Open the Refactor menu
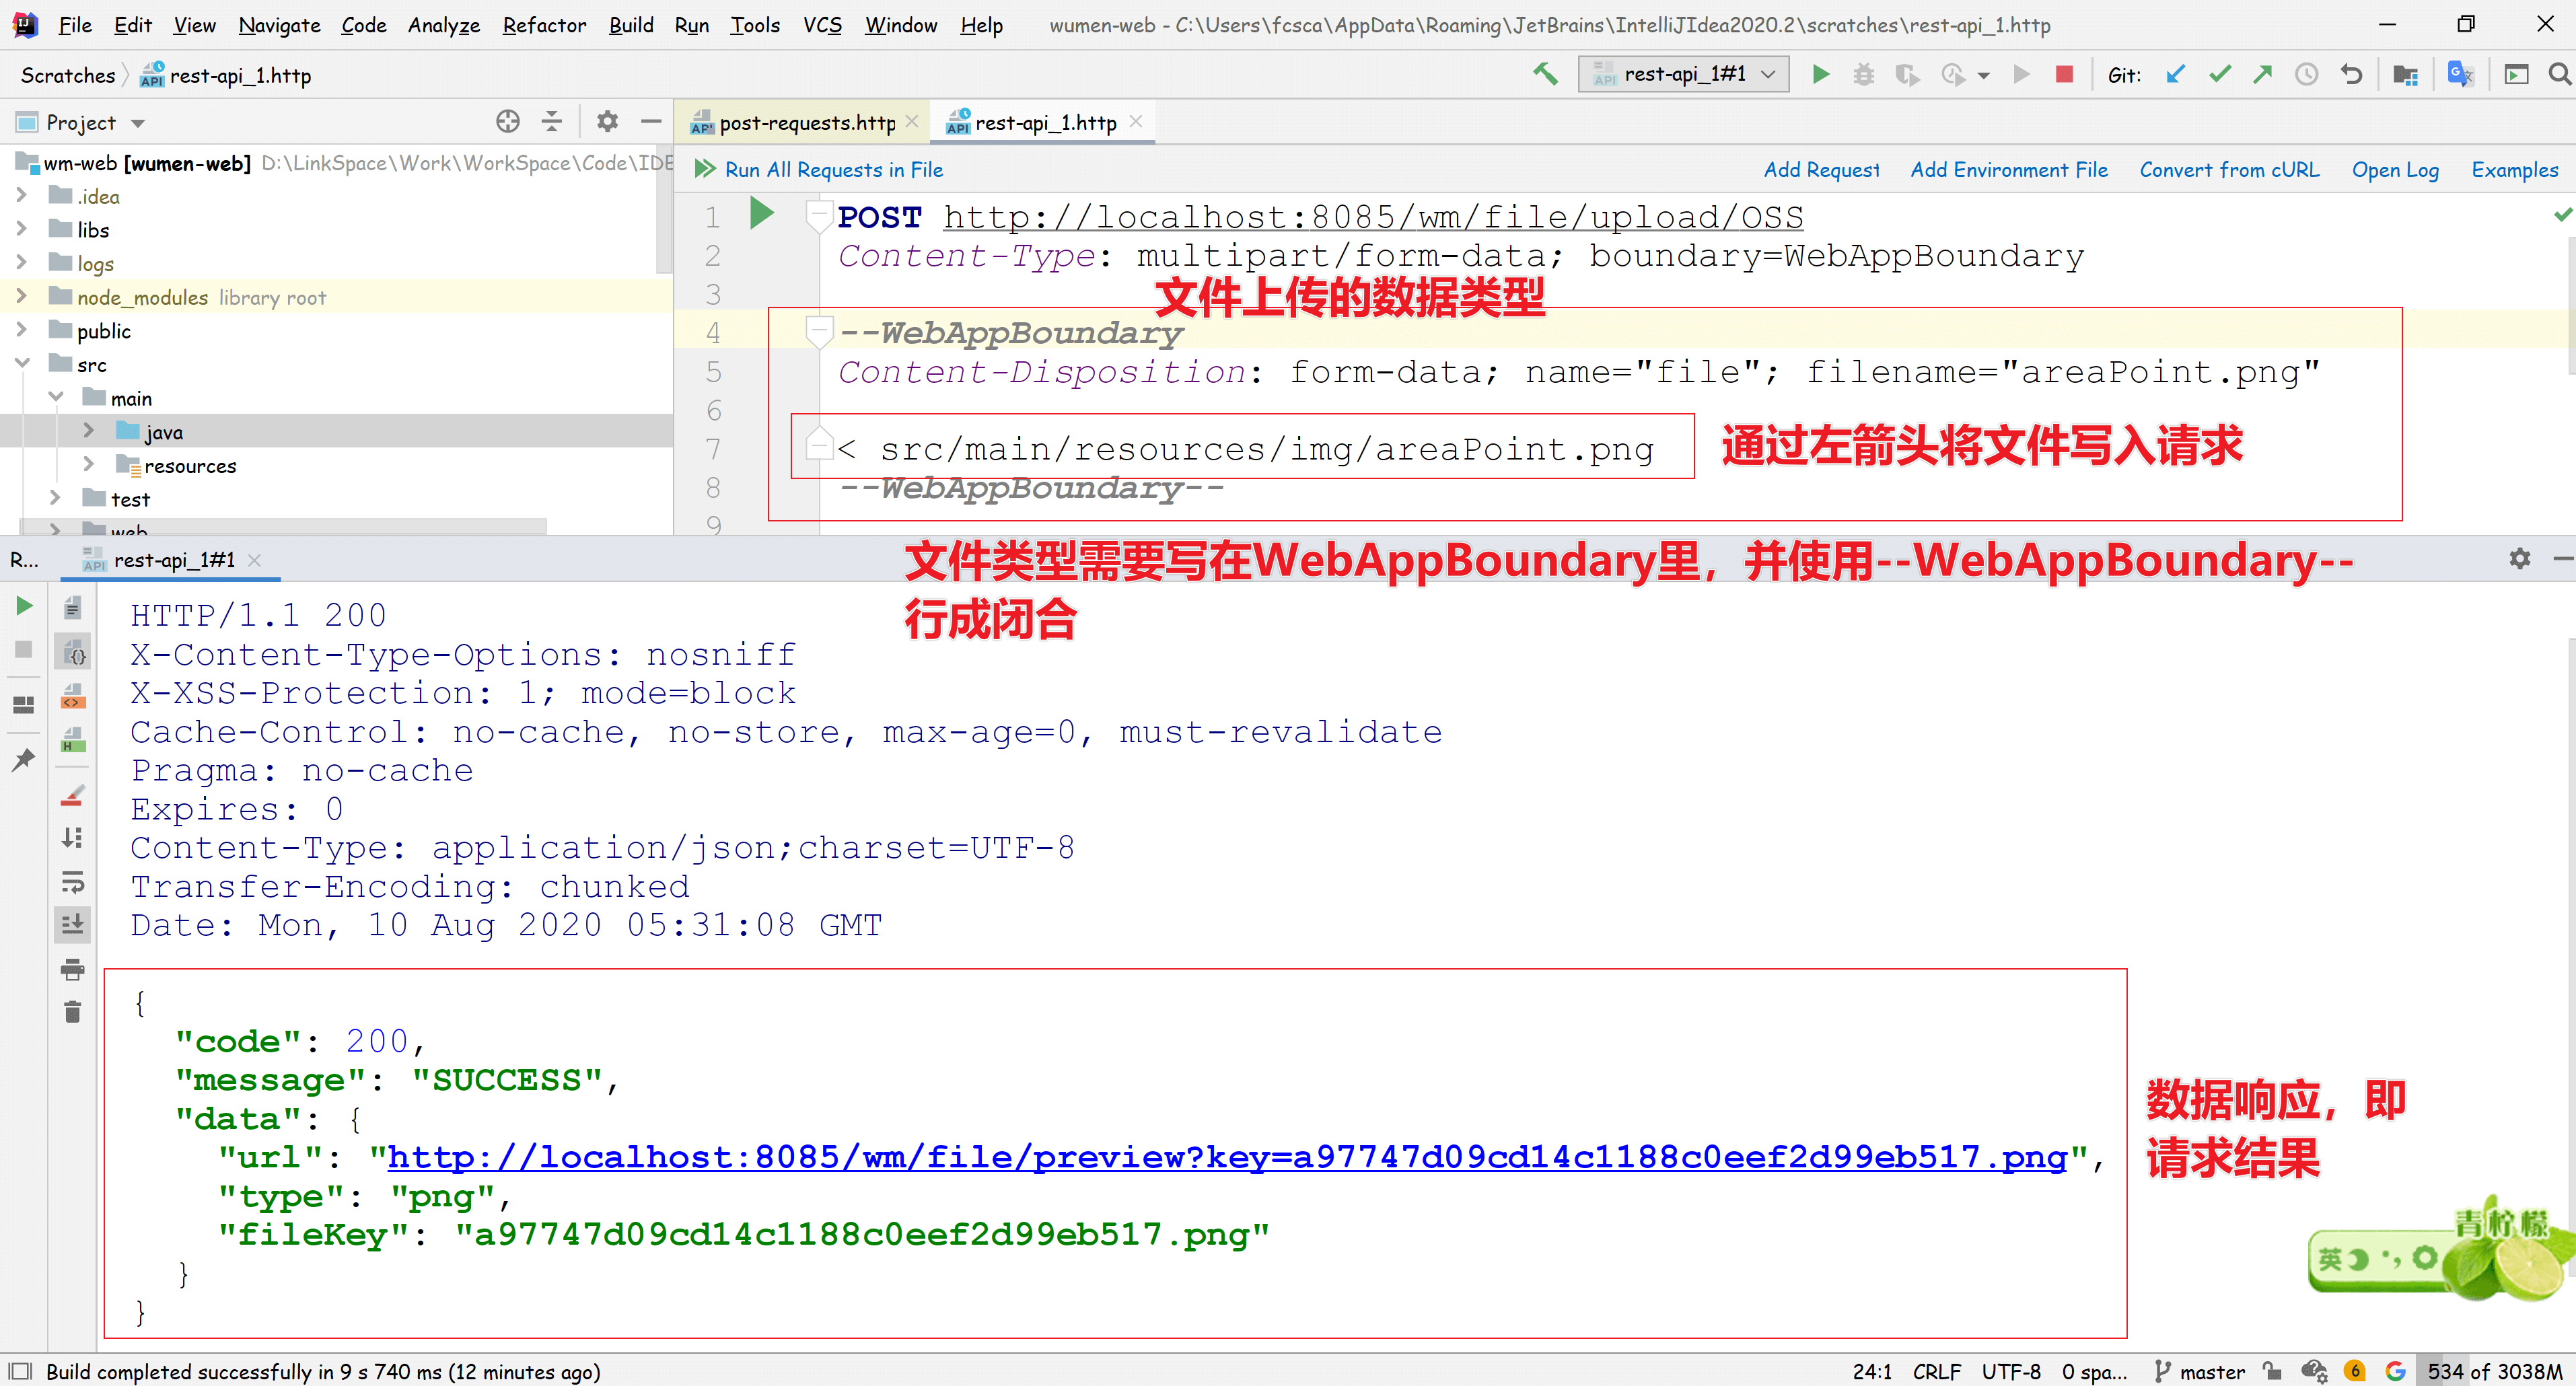This screenshot has height=1386, width=2576. point(543,25)
